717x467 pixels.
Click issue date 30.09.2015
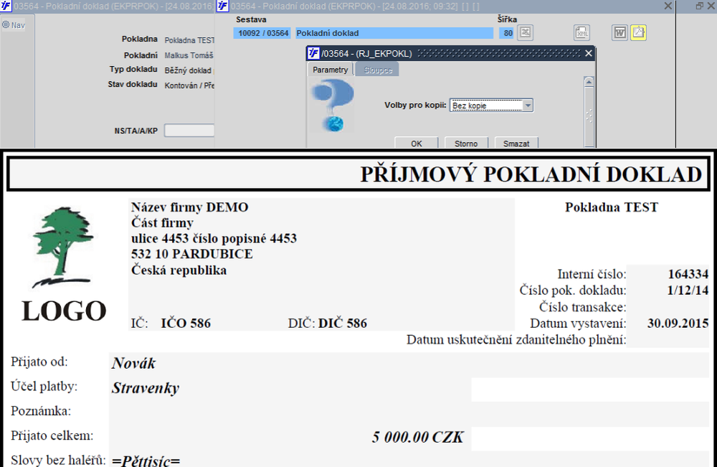click(x=678, y=324)
